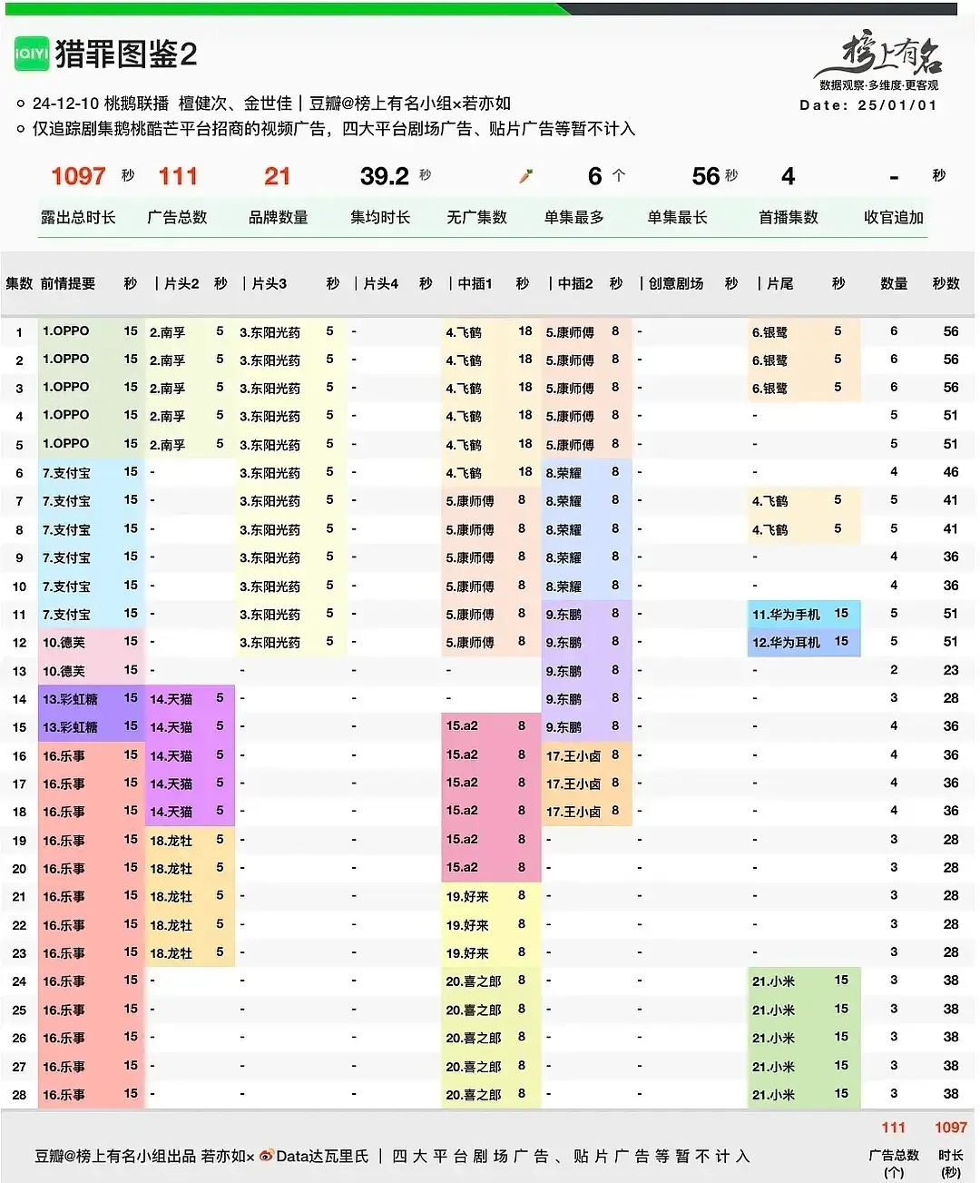
Task: Click the 片尾 column header
Action: click(779, 284)
